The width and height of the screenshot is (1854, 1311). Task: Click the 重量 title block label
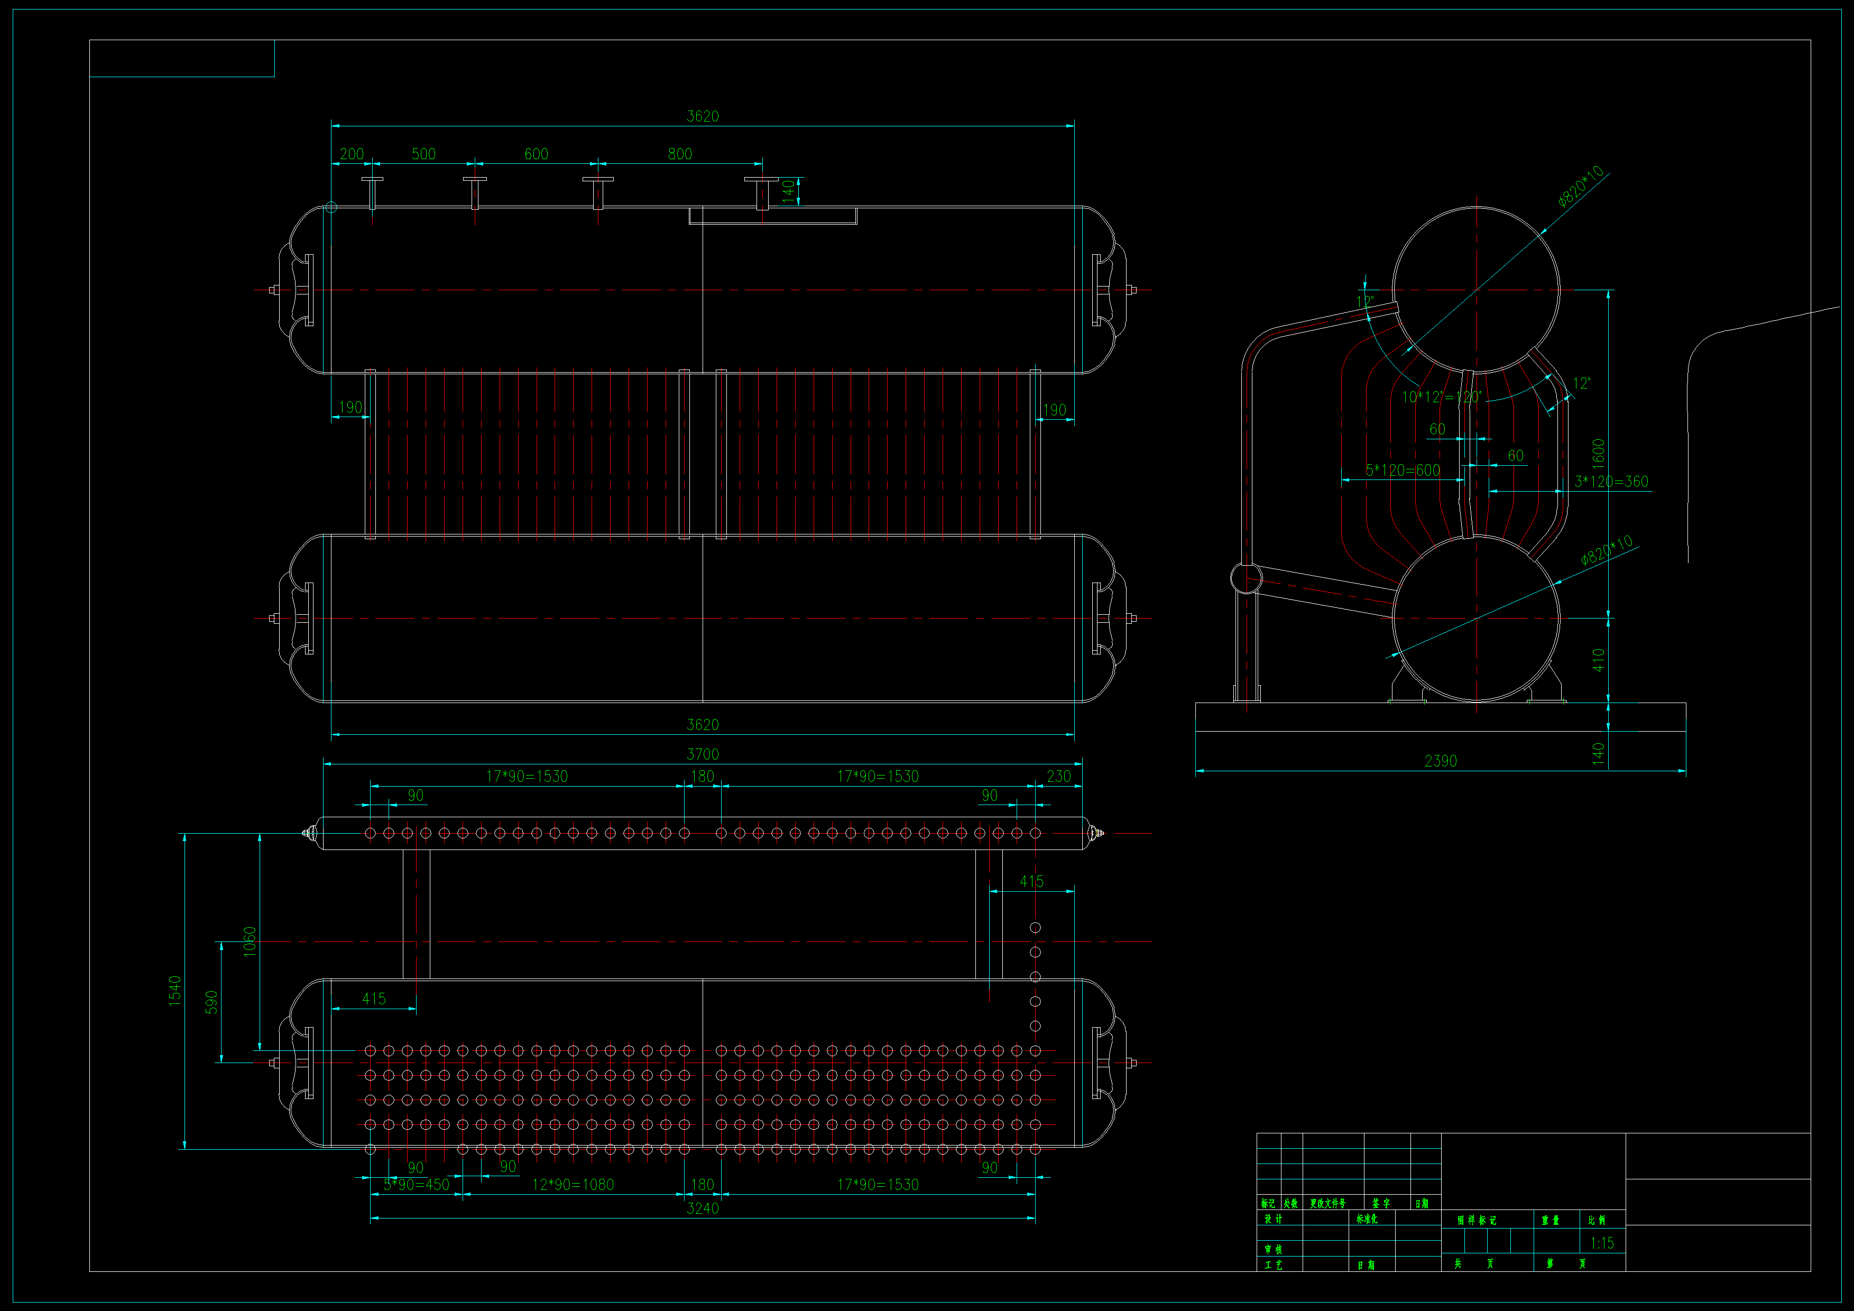(x=1551, y=1220)
